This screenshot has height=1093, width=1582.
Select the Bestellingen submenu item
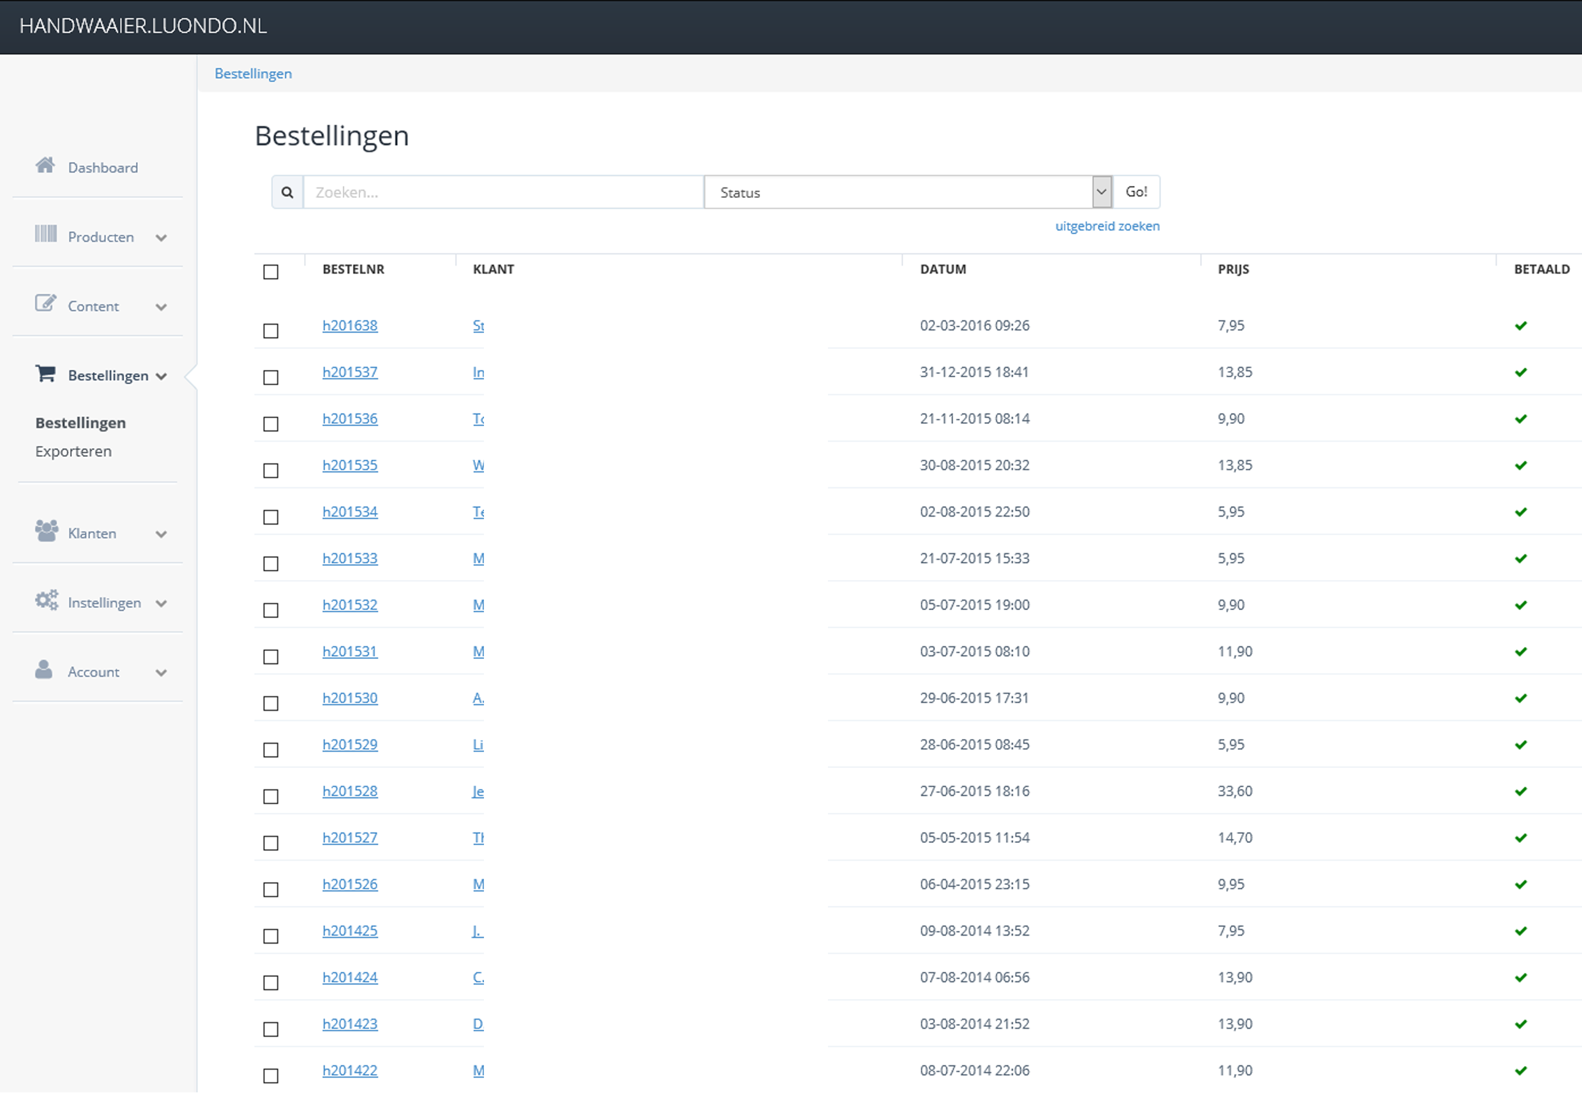81,423
